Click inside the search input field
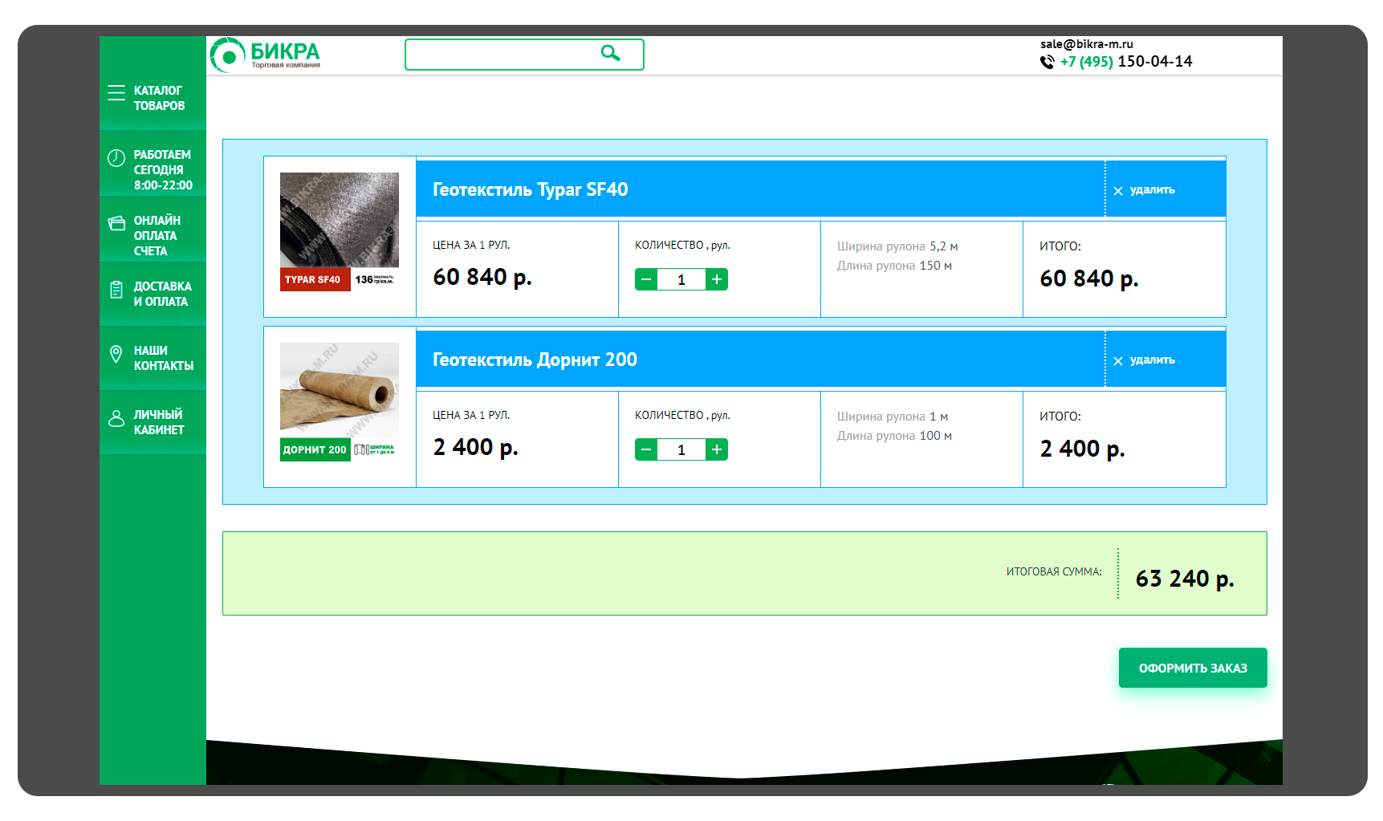Screen dimensions: 1383x821 coord(524,55)
